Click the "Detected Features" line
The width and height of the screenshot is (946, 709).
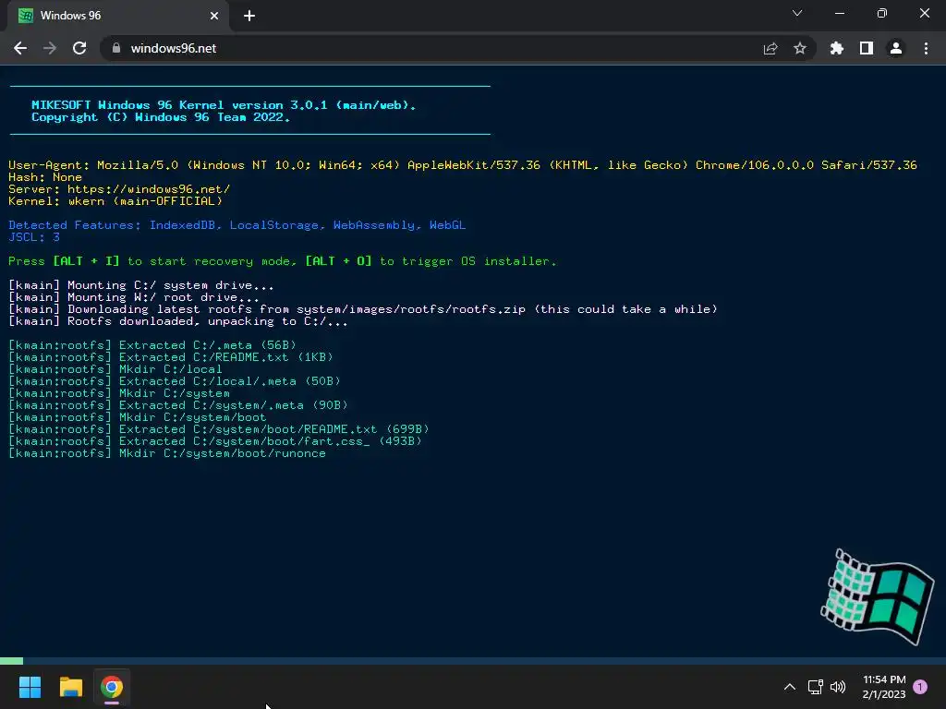tap(237, 225)
